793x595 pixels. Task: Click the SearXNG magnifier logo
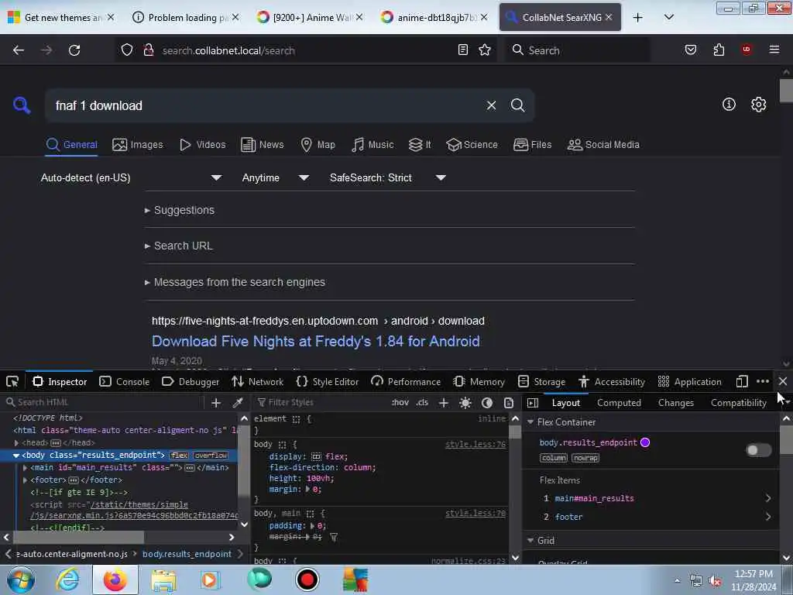tap(22, 105)
